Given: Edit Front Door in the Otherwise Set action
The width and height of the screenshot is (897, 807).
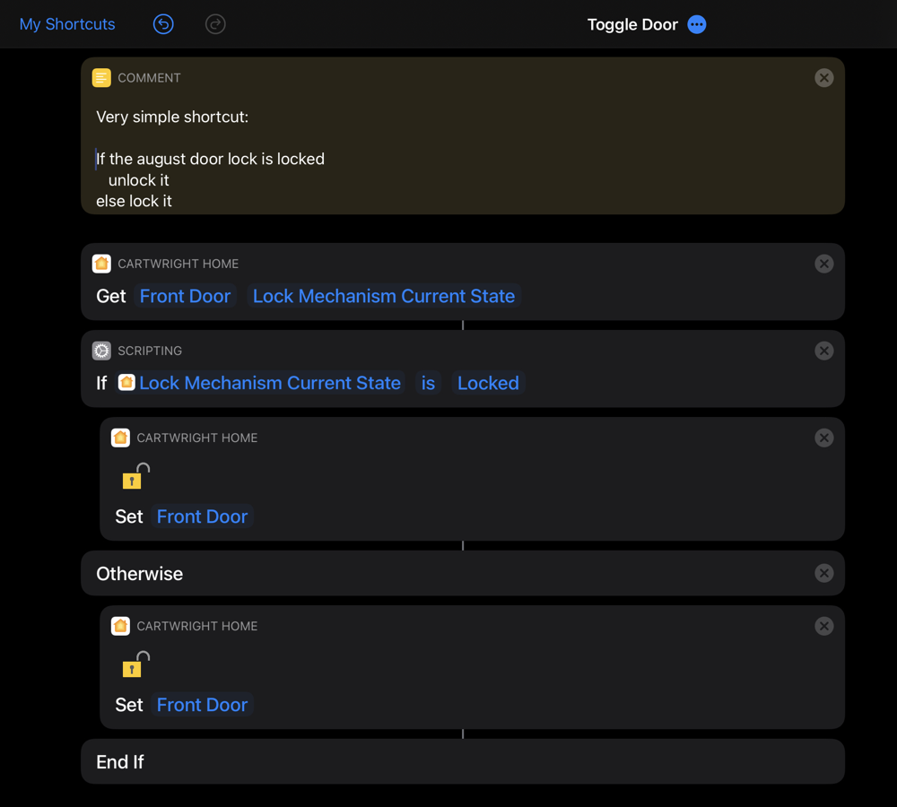Looking at the screenshot, I should (x=202, y=705).
